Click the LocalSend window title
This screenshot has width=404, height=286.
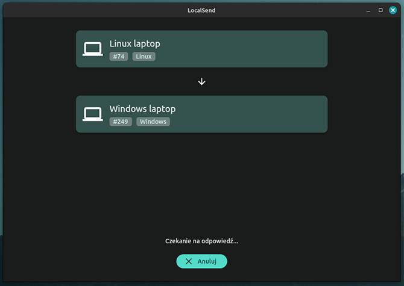(x=201, y=10)
